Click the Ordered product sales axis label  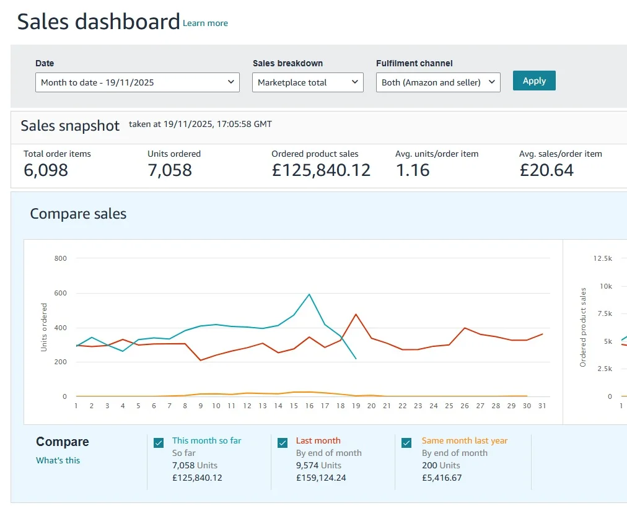[x=583, y=327]
